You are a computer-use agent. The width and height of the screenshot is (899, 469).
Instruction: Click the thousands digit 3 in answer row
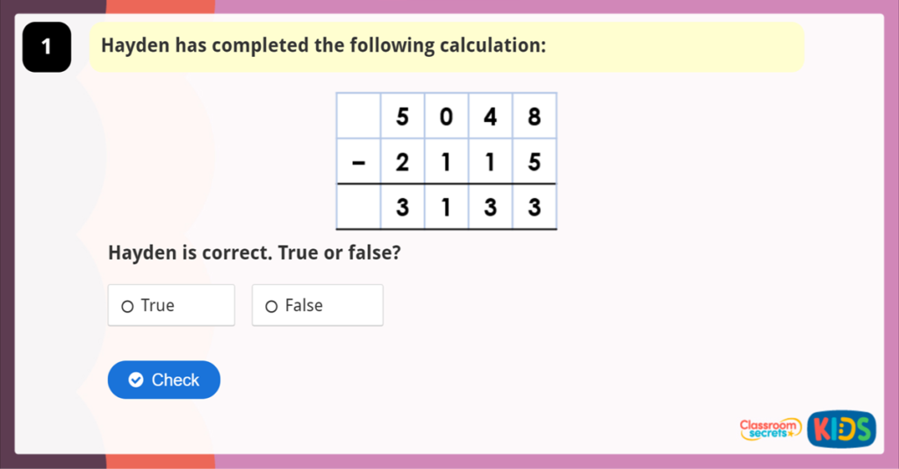coord(402,208)
